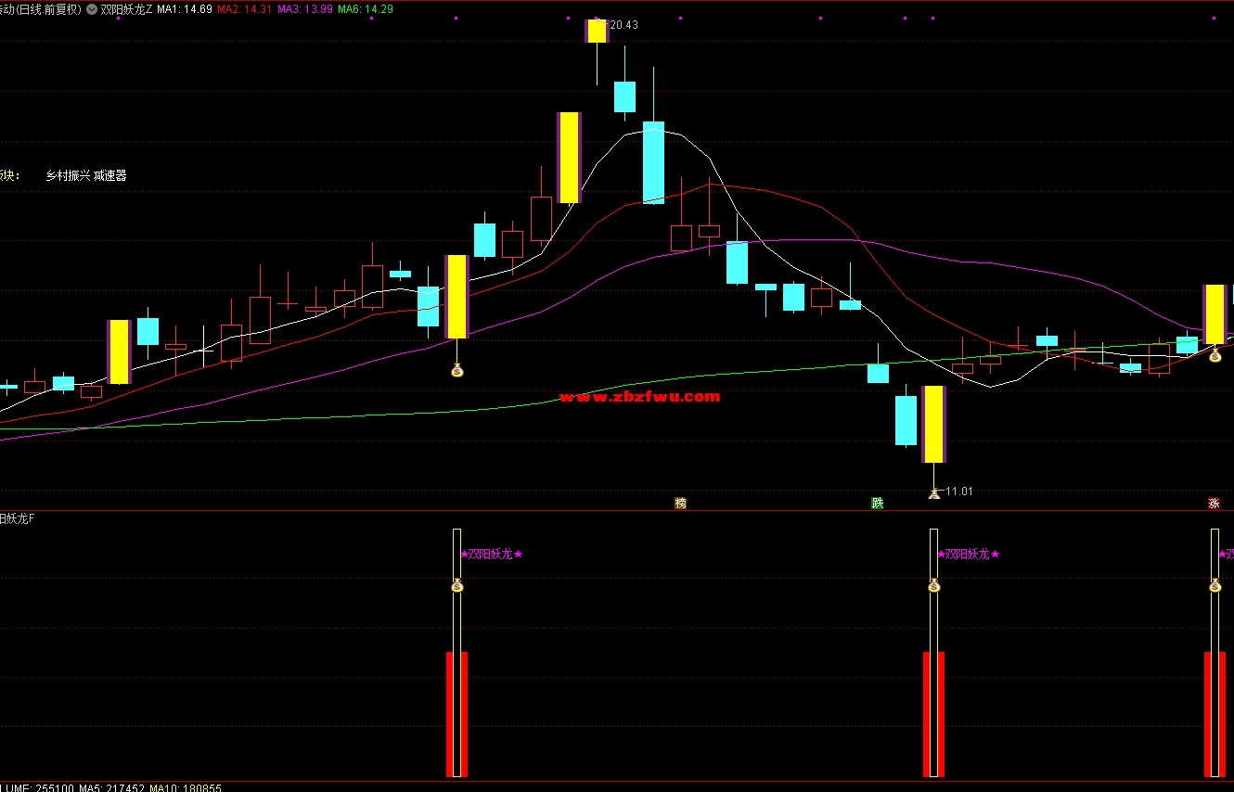Click the red 涨 event marker
This screenshot has width=1234, height=792.
[x=1214, y=504]
